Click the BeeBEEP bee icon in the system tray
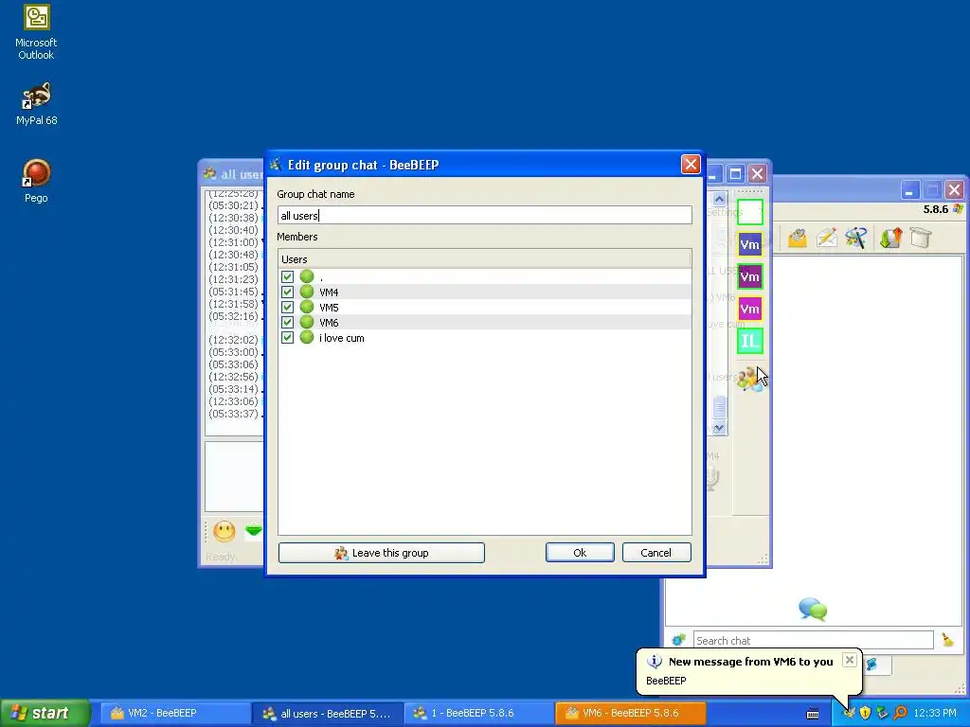 [849, 713]
